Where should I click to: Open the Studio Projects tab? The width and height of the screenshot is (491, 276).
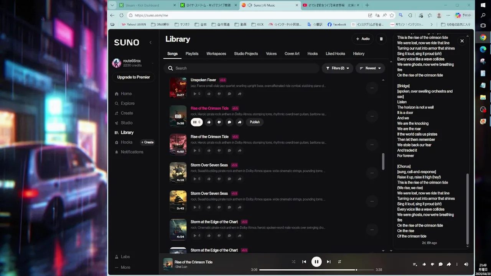246,54
